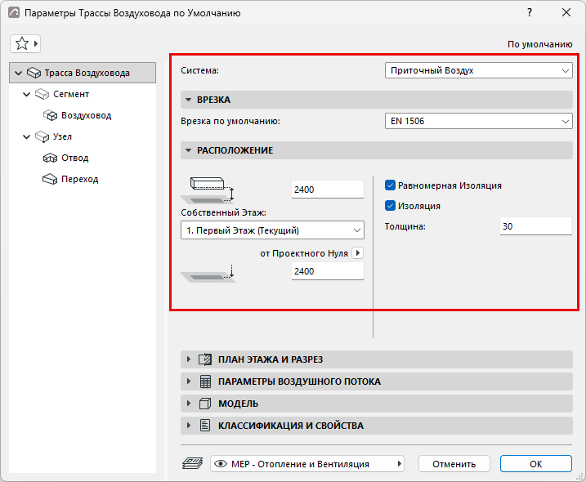The width and height of the screenshot is (586, 482).
Task: Click the Переход transition icon
Action: coord(50,180)
